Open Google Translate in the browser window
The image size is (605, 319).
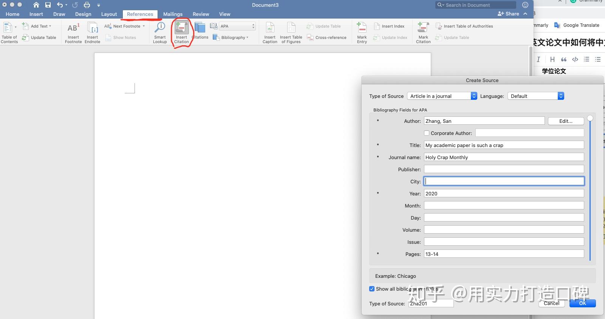577,25
